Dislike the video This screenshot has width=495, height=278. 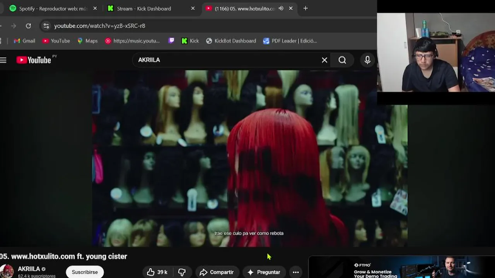pos(182,272)
